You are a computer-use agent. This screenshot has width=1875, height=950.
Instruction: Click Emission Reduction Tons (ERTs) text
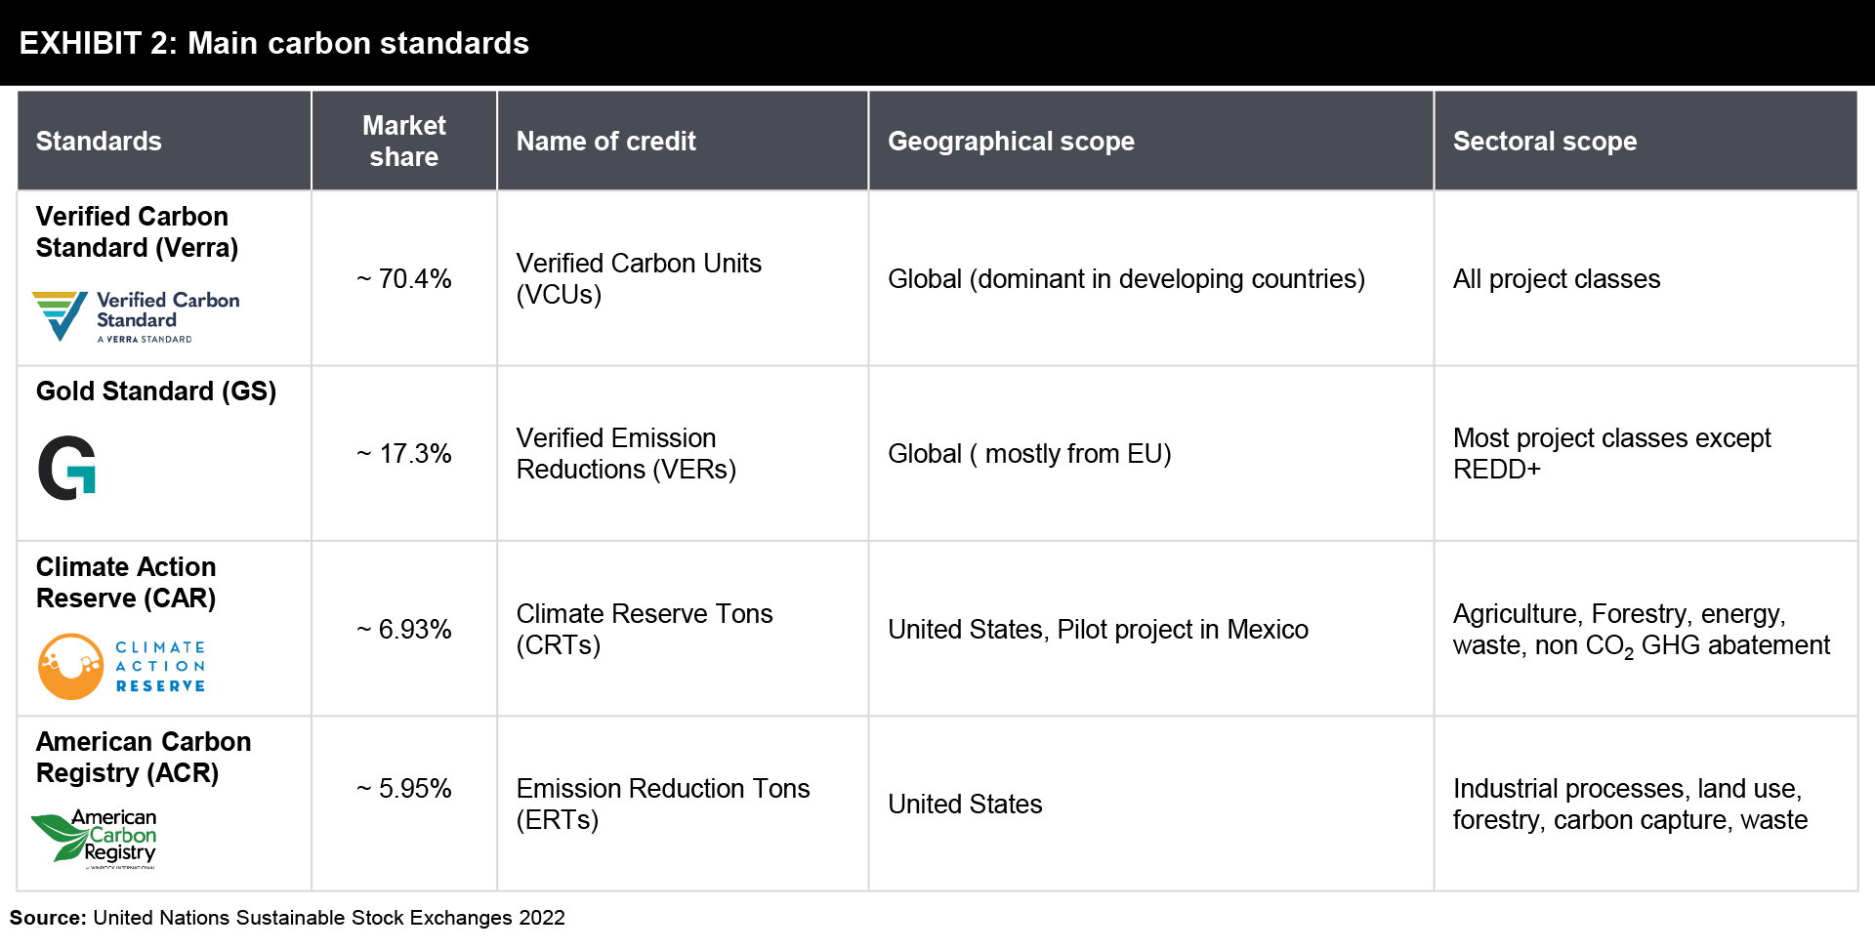pyautogui.click(x=662, y=805)
